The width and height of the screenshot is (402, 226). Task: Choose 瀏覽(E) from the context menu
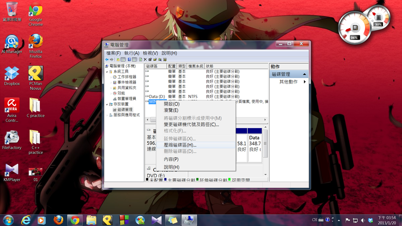[196, 110]
